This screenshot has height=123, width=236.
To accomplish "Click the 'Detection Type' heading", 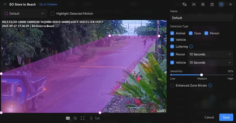I will [x=179, y=26].
